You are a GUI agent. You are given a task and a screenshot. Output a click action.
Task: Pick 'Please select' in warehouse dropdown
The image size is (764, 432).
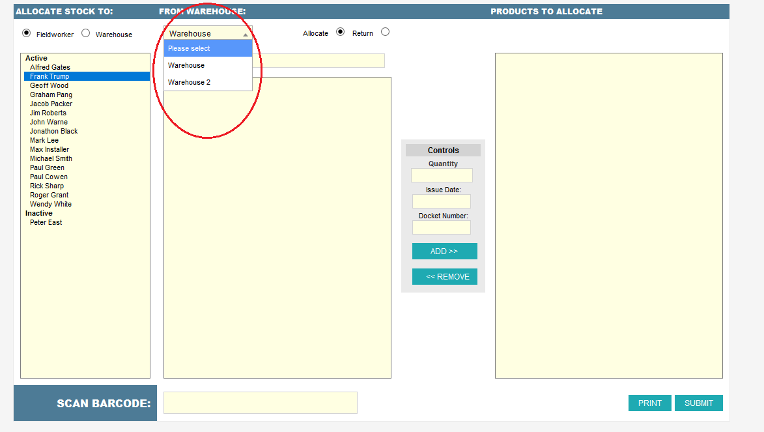coord(208,48)
